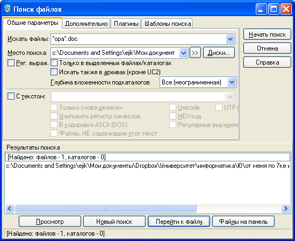The height and width of the screenshot is (241, 295).
Task: Toggle В кодировке ASCII (DOS) checkbox
Action: (54, 125)
